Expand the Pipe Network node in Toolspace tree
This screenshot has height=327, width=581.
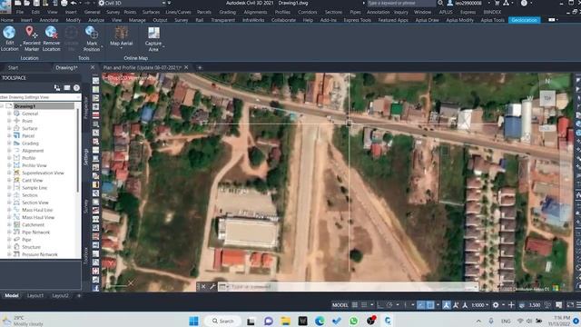click(x=9, y=233)
